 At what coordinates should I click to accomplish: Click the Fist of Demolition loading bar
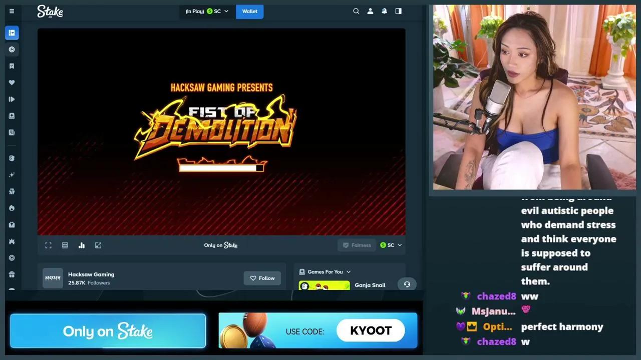(x=221, y=168)
